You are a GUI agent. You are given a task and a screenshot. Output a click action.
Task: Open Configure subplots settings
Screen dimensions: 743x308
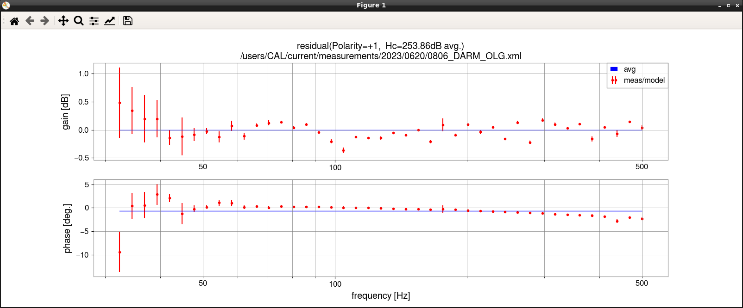click(94, 21)
